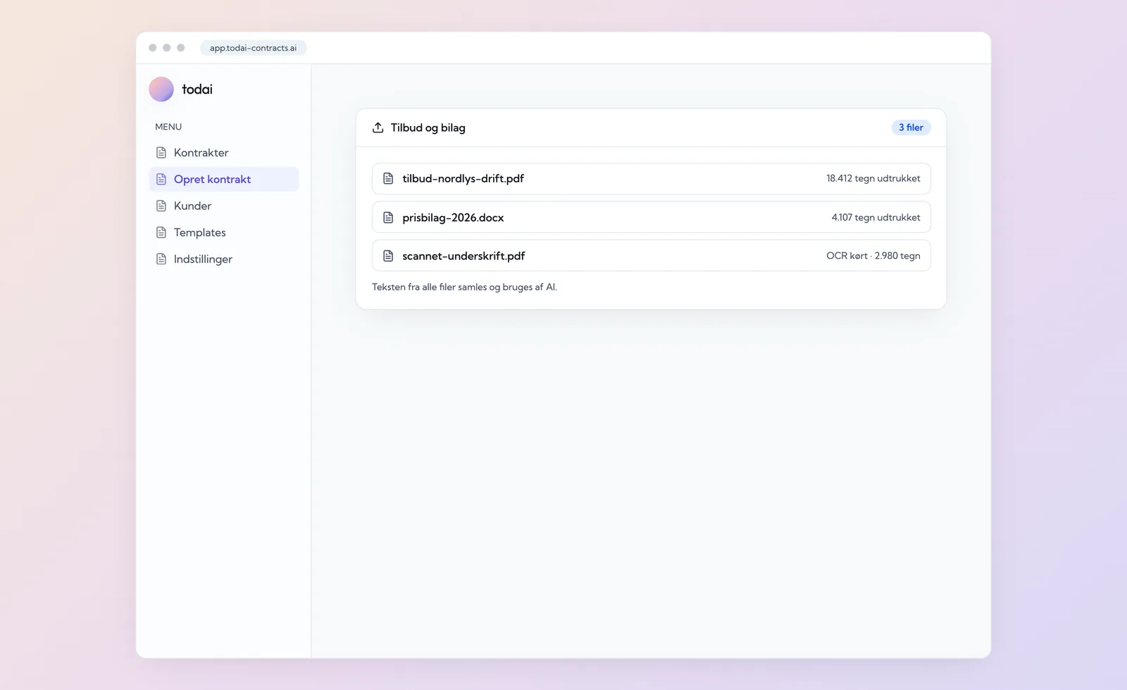Click the 3 filer badge

click(x=911, y=127)
